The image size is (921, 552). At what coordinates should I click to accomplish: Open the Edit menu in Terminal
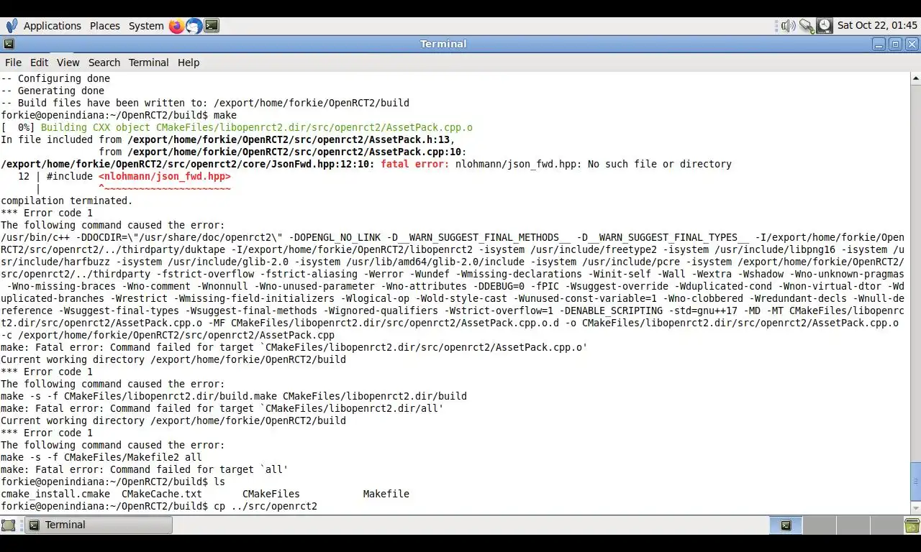click(39, 63)
